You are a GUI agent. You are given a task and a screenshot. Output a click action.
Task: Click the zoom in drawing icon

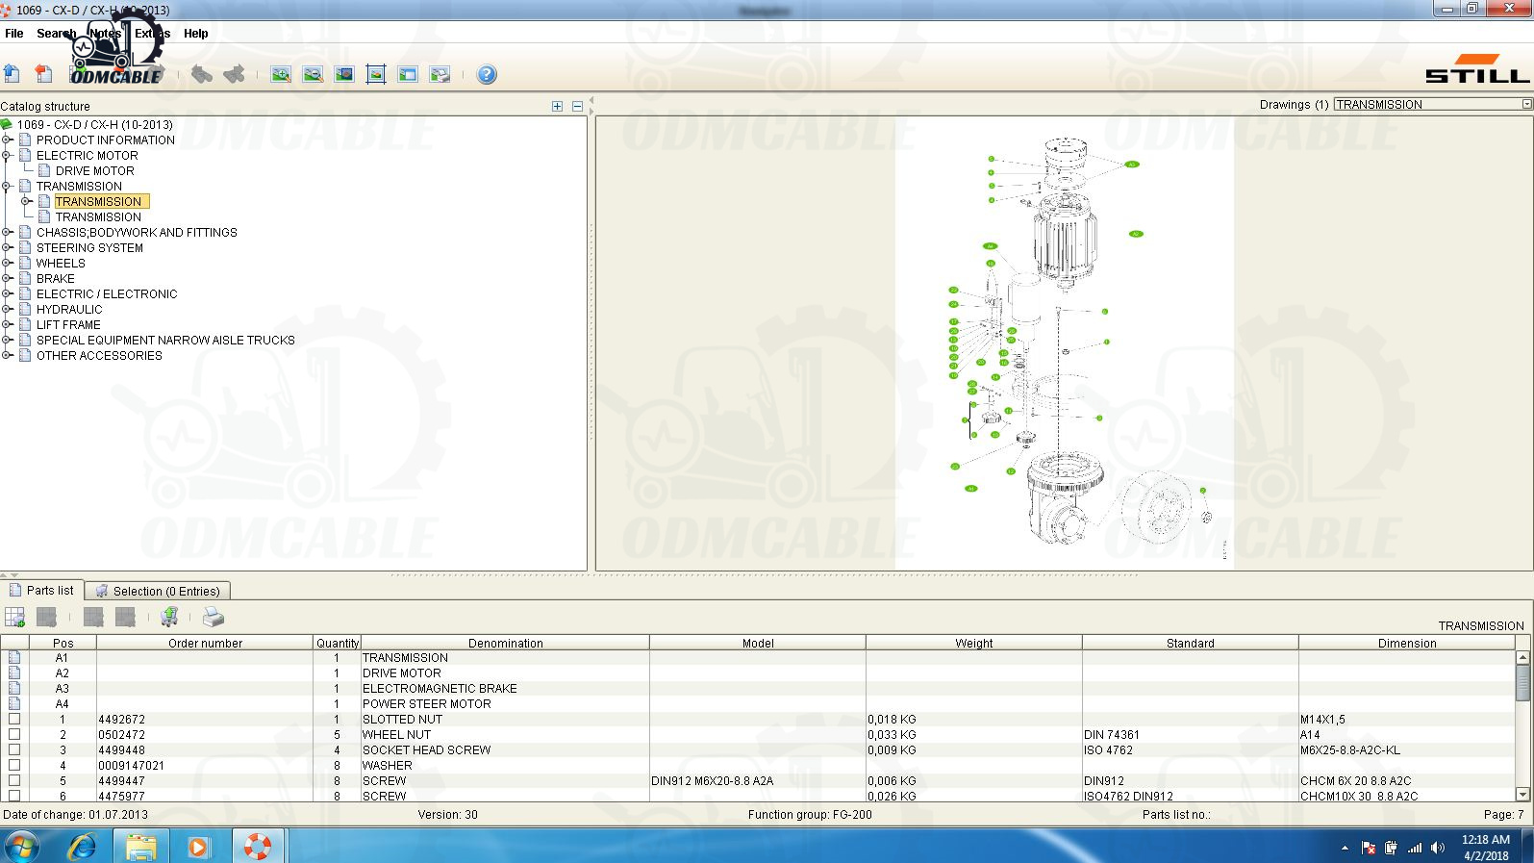point(281,74)
